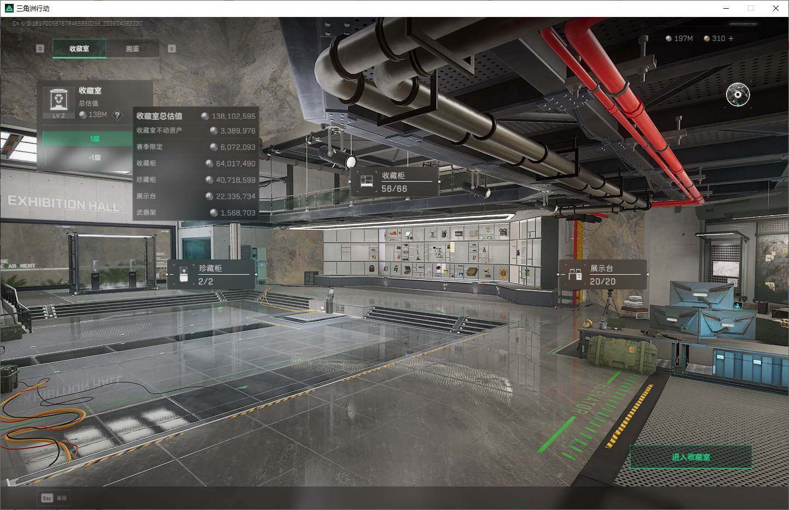The width and height of the screenshot is (789, 510).
Task: Click the 收藏柜 64,017,490 row
Action: (196, 164)
